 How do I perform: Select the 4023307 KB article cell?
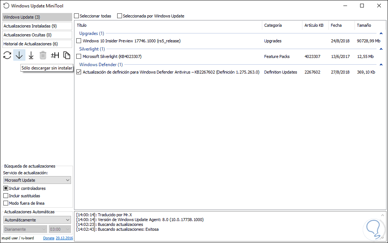(x=312, y=56)
